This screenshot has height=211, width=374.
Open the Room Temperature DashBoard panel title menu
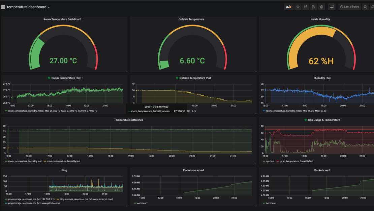62,19
